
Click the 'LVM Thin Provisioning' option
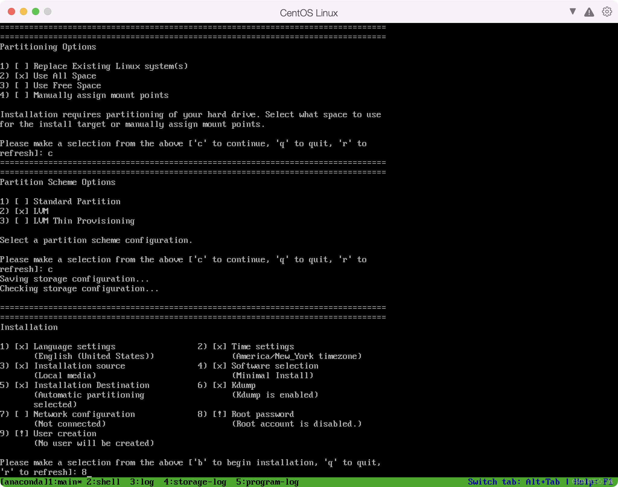(67, 221)
